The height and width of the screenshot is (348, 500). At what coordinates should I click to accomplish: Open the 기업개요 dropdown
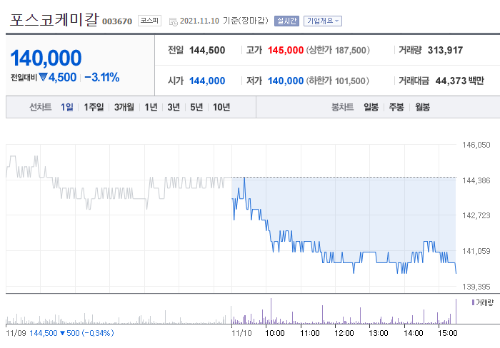click(x=323, y=21)
